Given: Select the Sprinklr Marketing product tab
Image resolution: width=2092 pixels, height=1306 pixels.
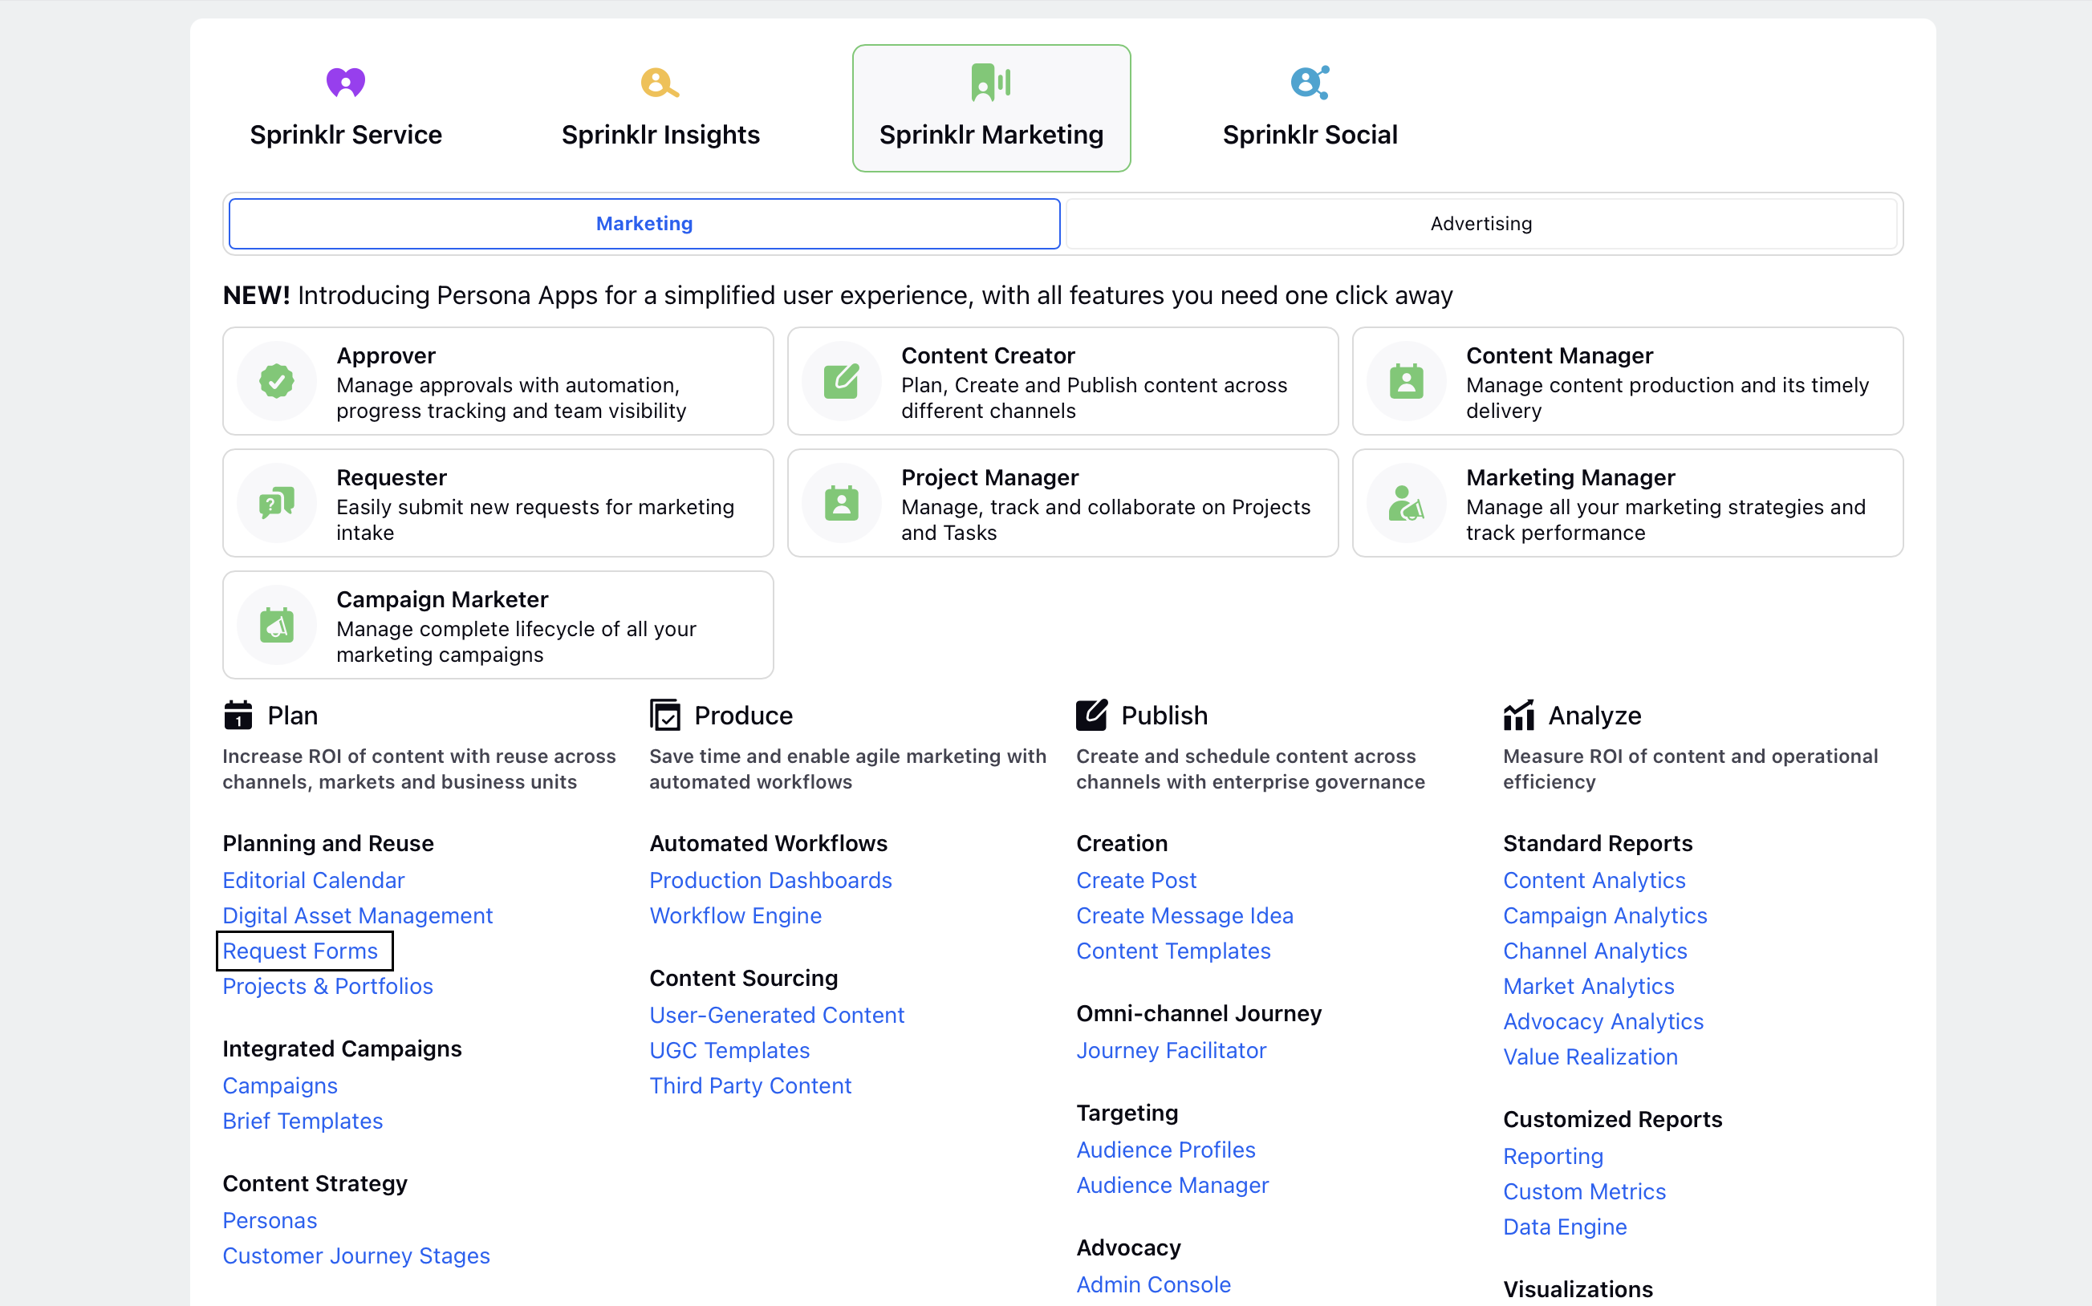Looking at the screenshot, I should 991,108.
